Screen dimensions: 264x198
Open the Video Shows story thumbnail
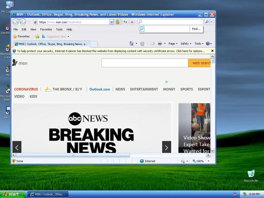[x=194, y=128]
